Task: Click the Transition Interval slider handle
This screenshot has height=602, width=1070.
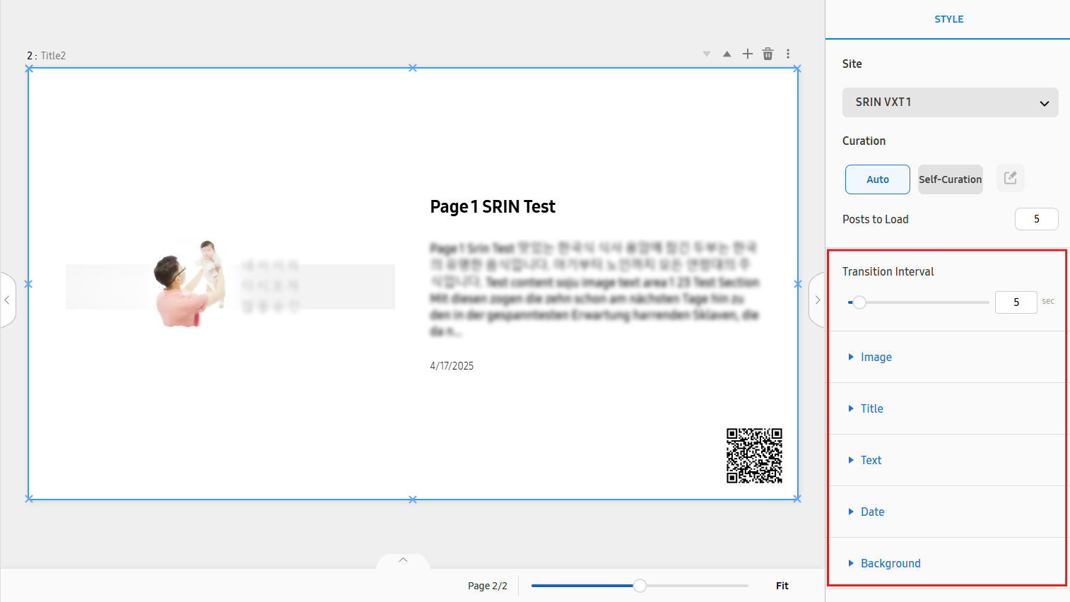Action: [859, 302]
